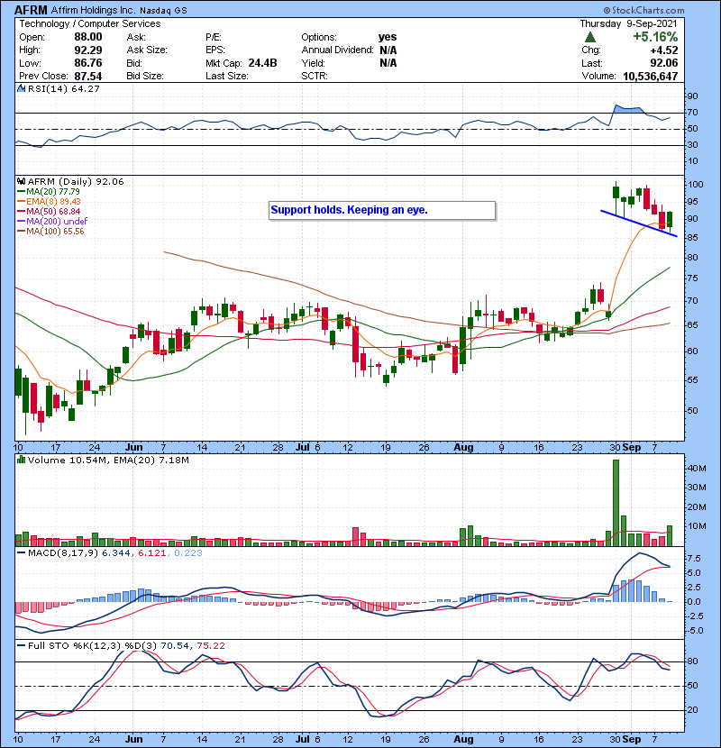Click the volume bars icon beside Volume label
721x748 pixels.
point(21,460)
